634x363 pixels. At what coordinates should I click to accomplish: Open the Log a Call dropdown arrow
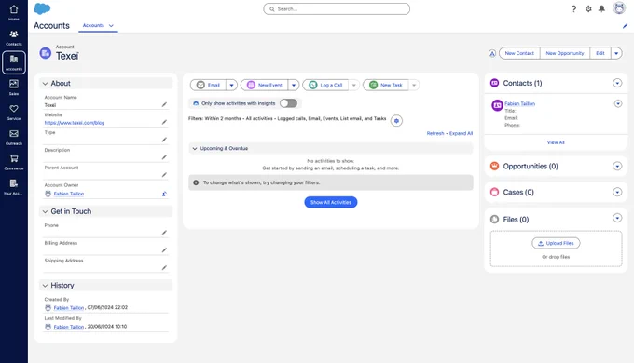pyautogui.click(x=353, y=86)
